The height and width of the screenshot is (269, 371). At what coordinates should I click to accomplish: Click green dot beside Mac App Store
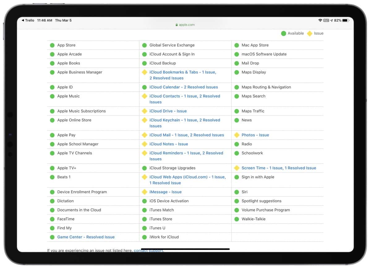click(237, 45)
